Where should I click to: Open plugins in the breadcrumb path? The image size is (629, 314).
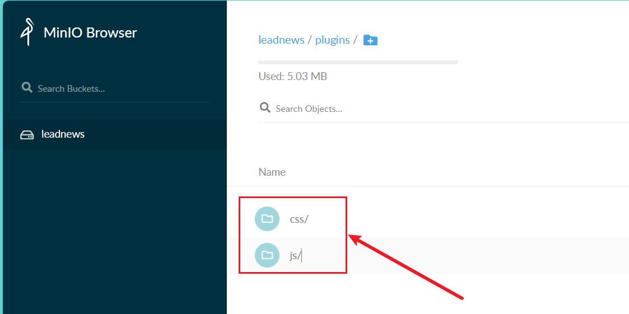click(333, 40)
